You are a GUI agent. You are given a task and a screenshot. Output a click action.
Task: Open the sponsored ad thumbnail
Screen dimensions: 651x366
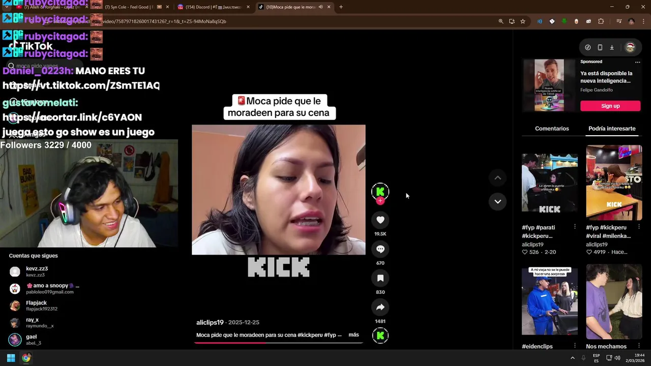click(549, 85)
